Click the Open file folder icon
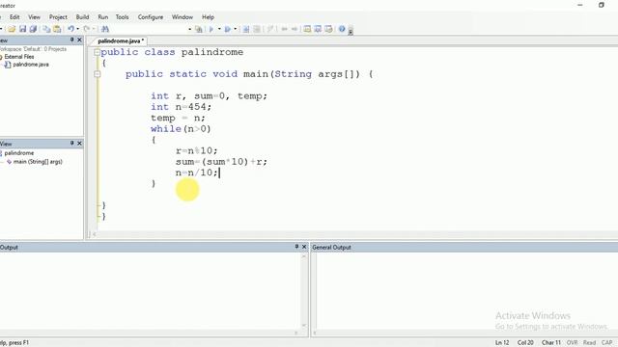 12,29
